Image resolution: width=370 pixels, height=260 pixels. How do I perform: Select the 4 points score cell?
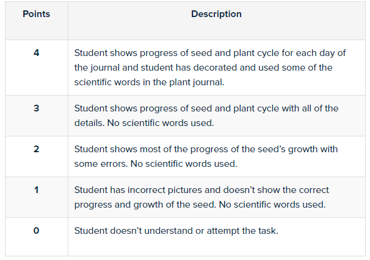coord(36,53)
